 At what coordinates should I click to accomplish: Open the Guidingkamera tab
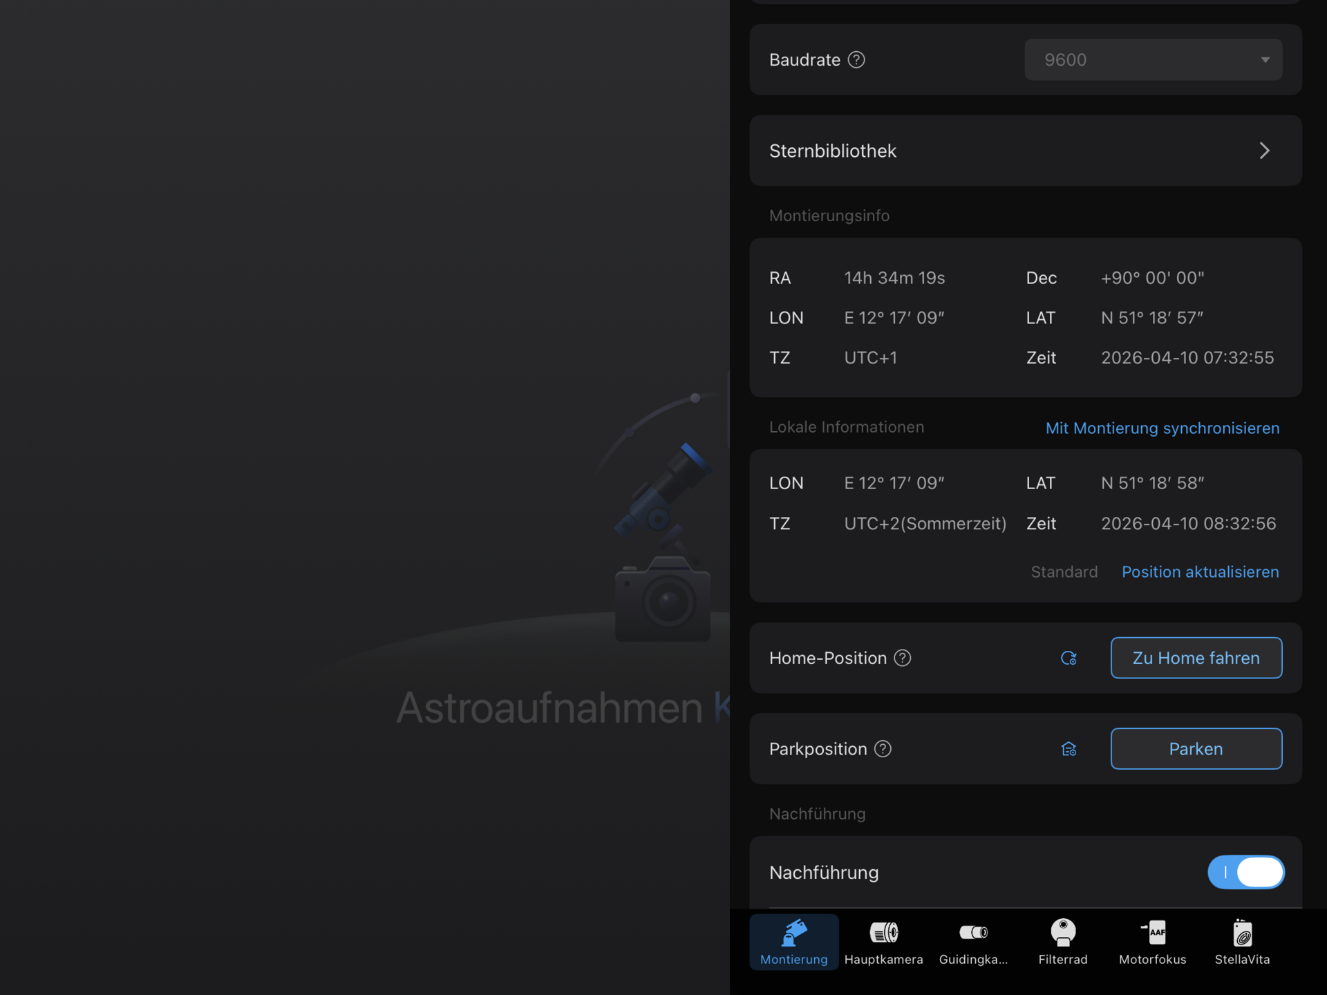(x=973, y=942)
